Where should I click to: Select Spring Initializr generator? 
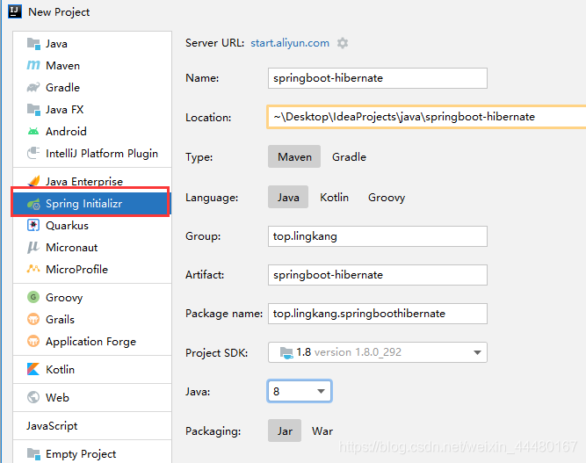pos(90,204)
